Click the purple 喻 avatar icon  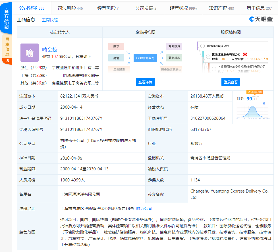[29, 53]
